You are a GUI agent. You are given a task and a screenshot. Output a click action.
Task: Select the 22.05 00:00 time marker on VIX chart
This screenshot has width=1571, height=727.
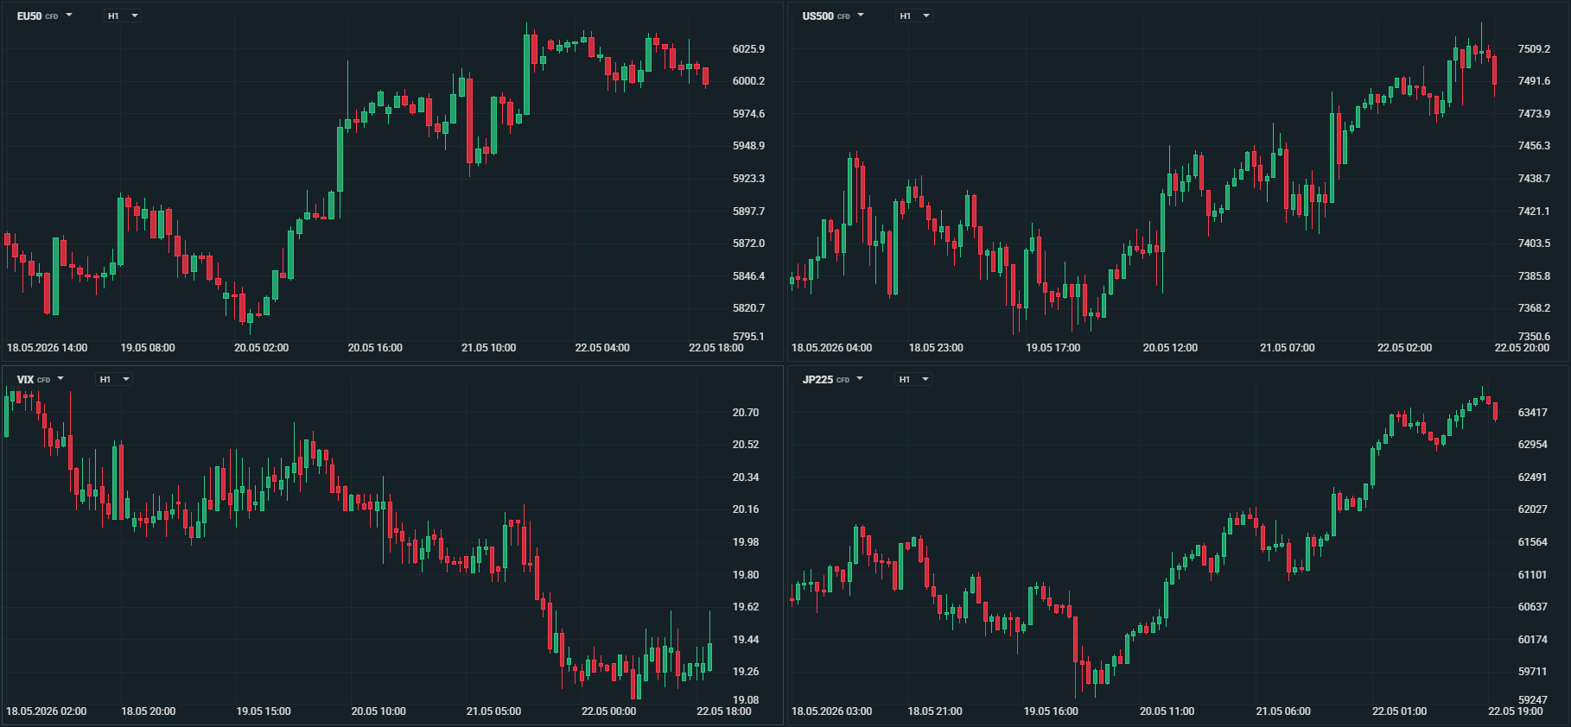(x=608, y=711)
